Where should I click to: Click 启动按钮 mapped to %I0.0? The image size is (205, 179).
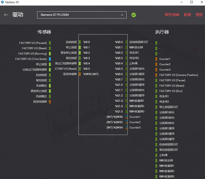coord(71,42)
